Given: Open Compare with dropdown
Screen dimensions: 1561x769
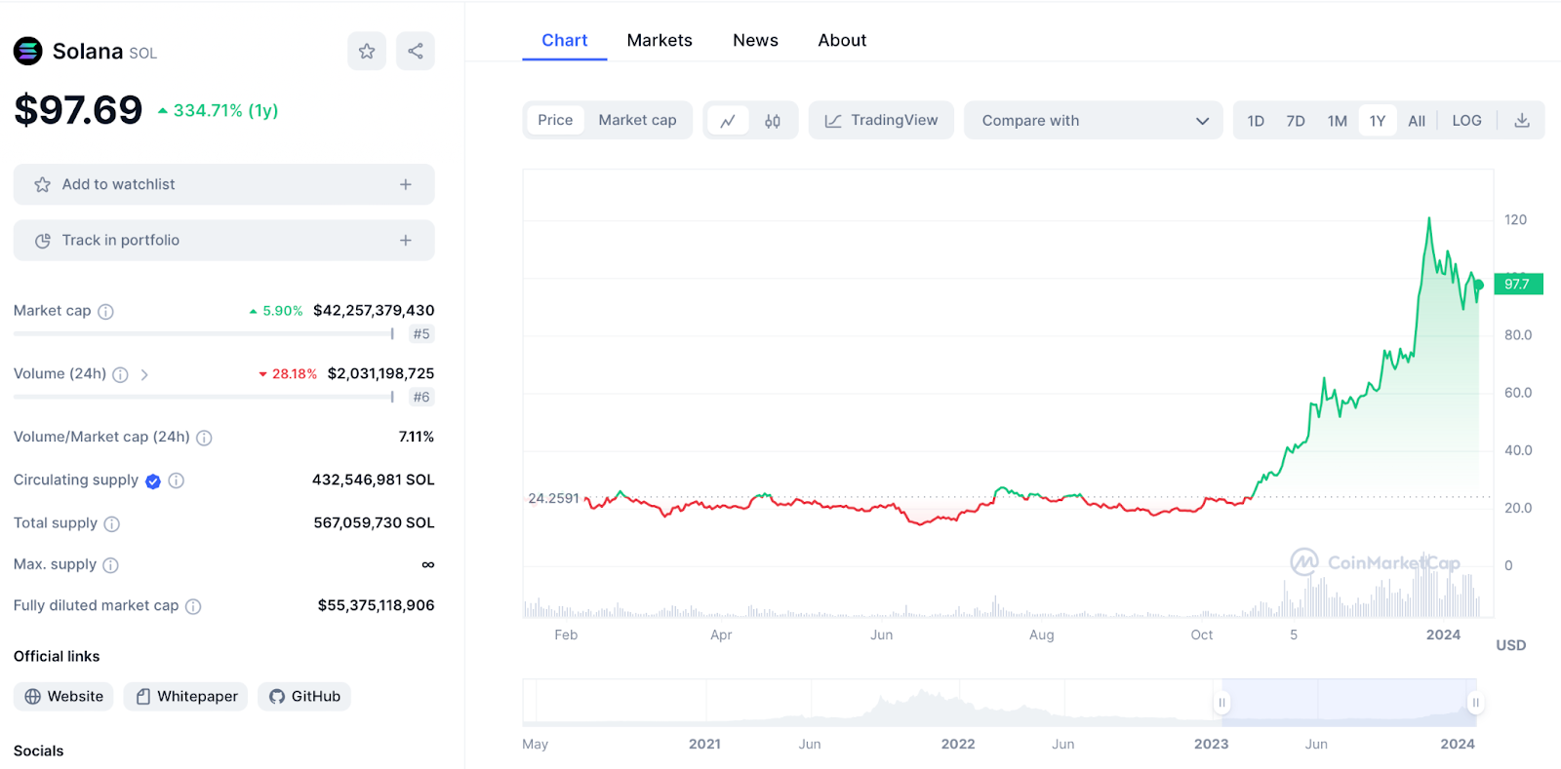Looking at the screenshot, I should click(1093, 120).
